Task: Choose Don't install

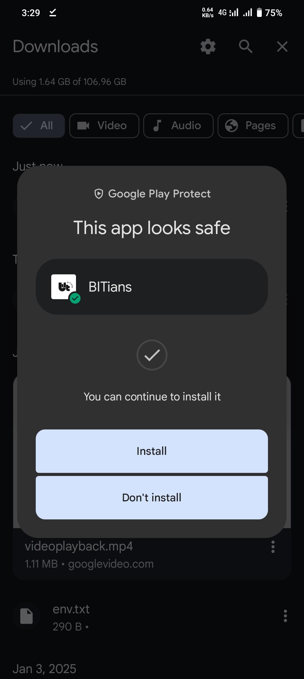Action: click(x=152, y=498)
